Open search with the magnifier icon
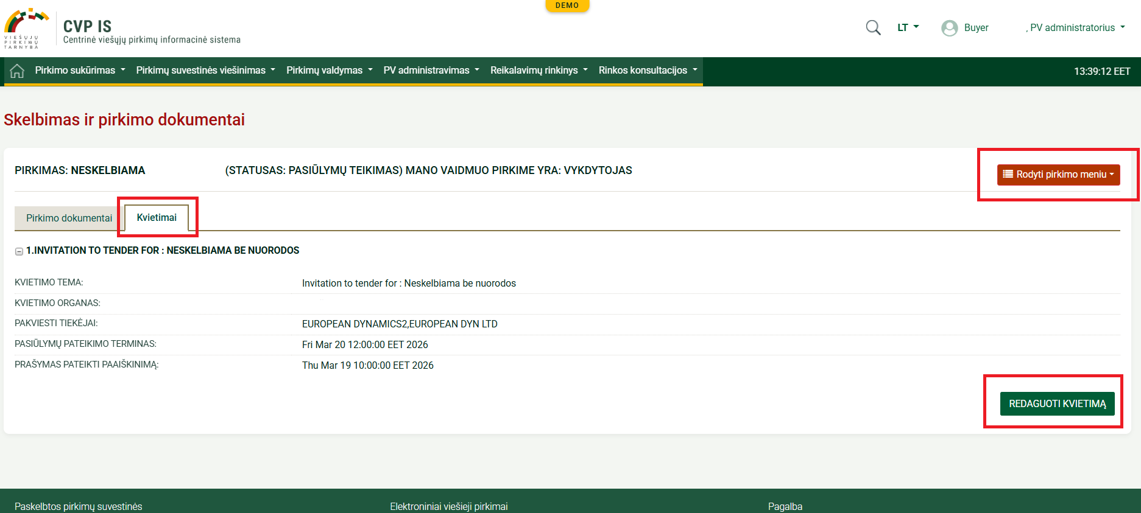Screen dimensions: 1141x513 click(873, 28)
